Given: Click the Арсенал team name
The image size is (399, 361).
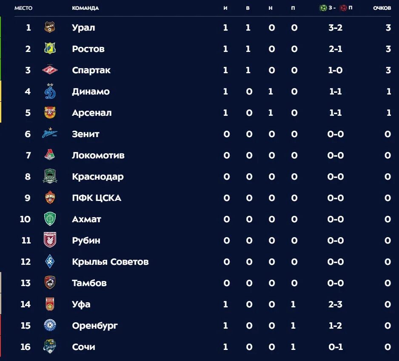Looking at the screenshot, I should pyautogui.click(x=91, y=113).
